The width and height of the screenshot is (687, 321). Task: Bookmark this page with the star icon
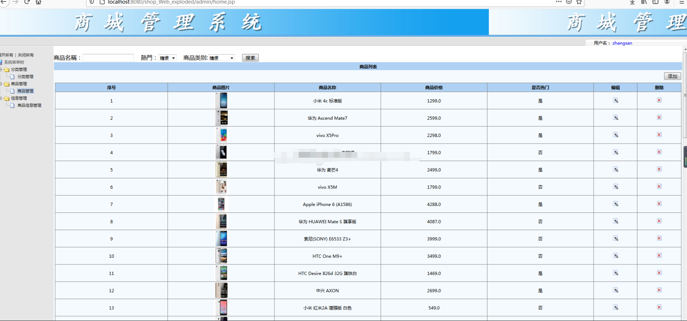point(579,2)
